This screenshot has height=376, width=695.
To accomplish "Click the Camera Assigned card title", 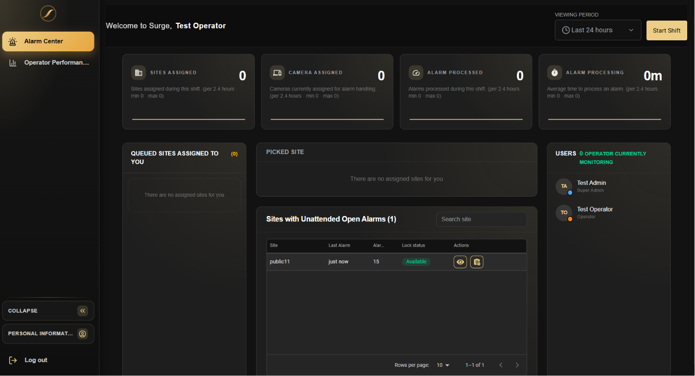I will click(315, 72).
